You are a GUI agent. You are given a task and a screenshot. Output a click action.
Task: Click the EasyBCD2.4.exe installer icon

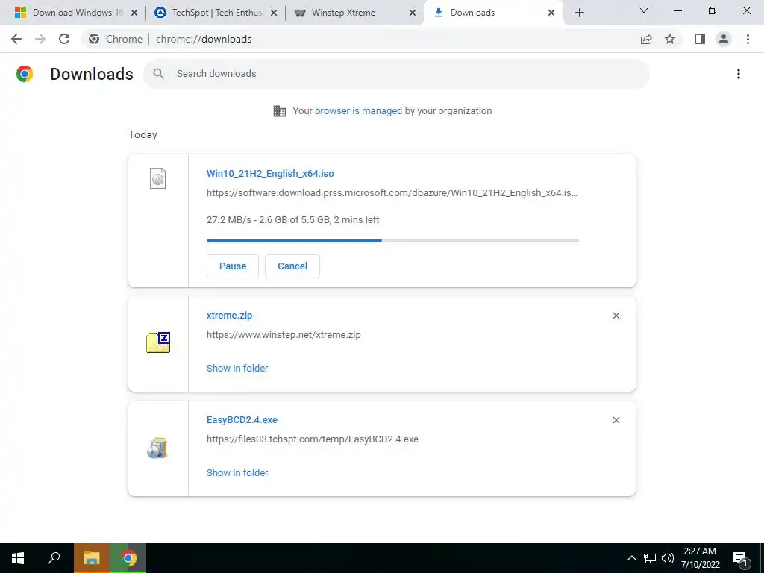pyautogui.click(x=157, y=448)
